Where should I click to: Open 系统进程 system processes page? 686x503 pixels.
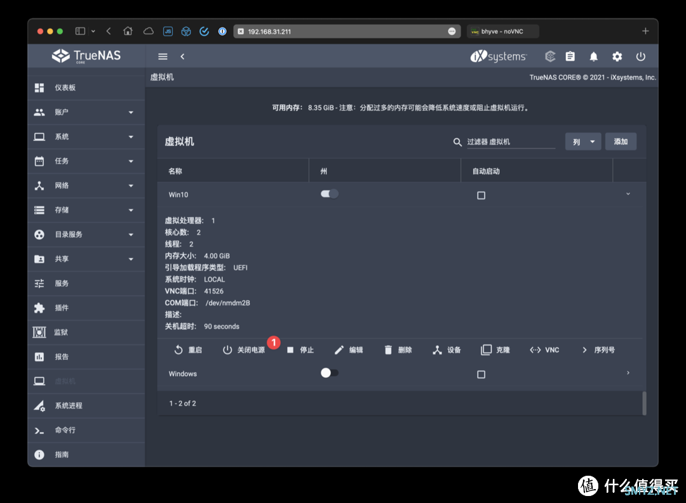click(x=86, y=406)
